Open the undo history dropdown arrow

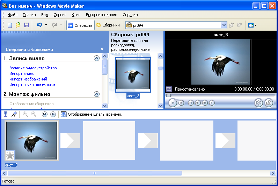[46, 25]
